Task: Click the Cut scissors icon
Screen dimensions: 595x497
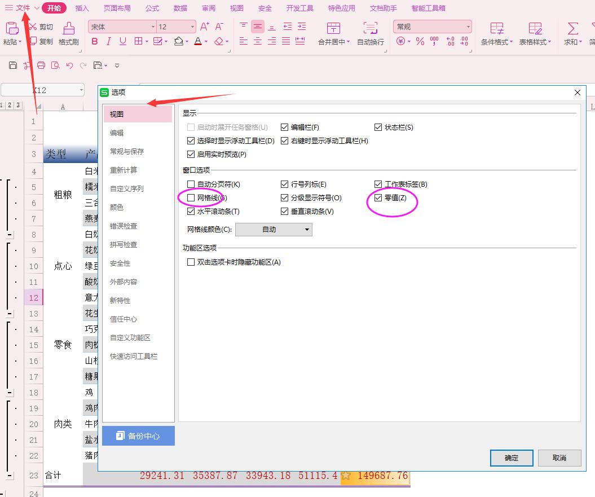Action: tap(33, 27)
